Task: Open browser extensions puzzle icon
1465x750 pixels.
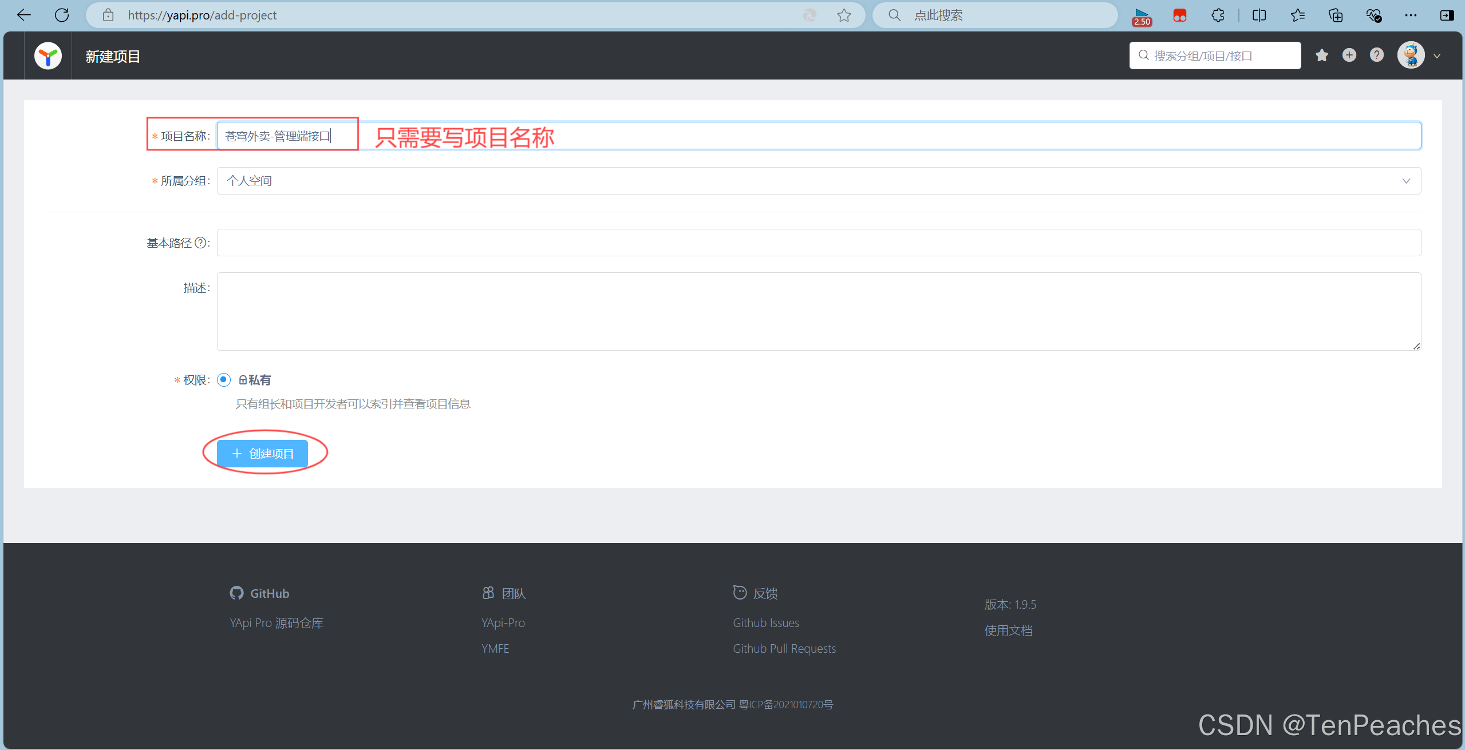Action: coord(1218,15)
